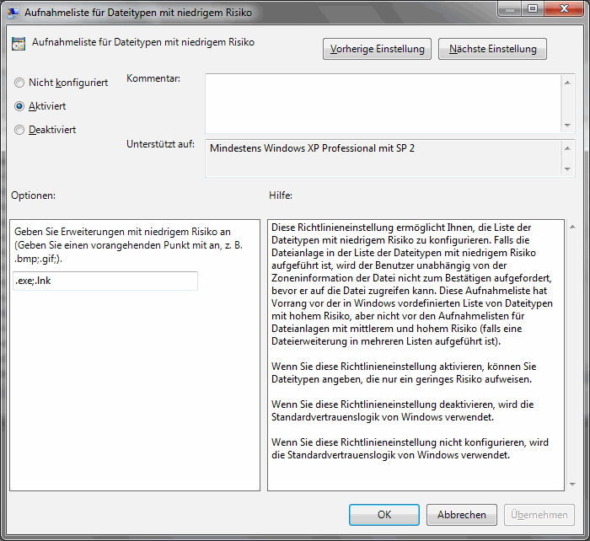This screenshot has width=590, height=541.
Task: Go to 'Vorherige Einstellung'
Action: tap(377, 49)
